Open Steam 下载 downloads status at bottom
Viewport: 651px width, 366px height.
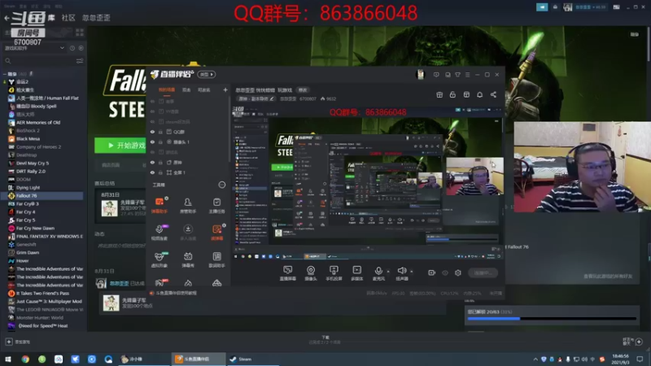click(325, 340)
